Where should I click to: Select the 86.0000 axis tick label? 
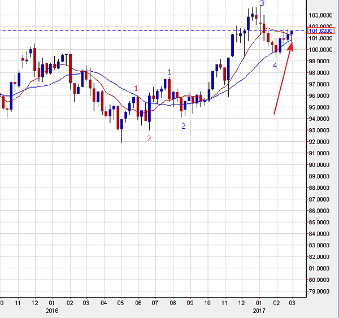(320, 211)
